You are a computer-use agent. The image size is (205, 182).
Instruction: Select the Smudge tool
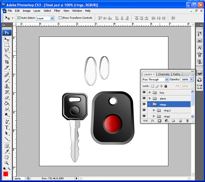pos(7,109)
